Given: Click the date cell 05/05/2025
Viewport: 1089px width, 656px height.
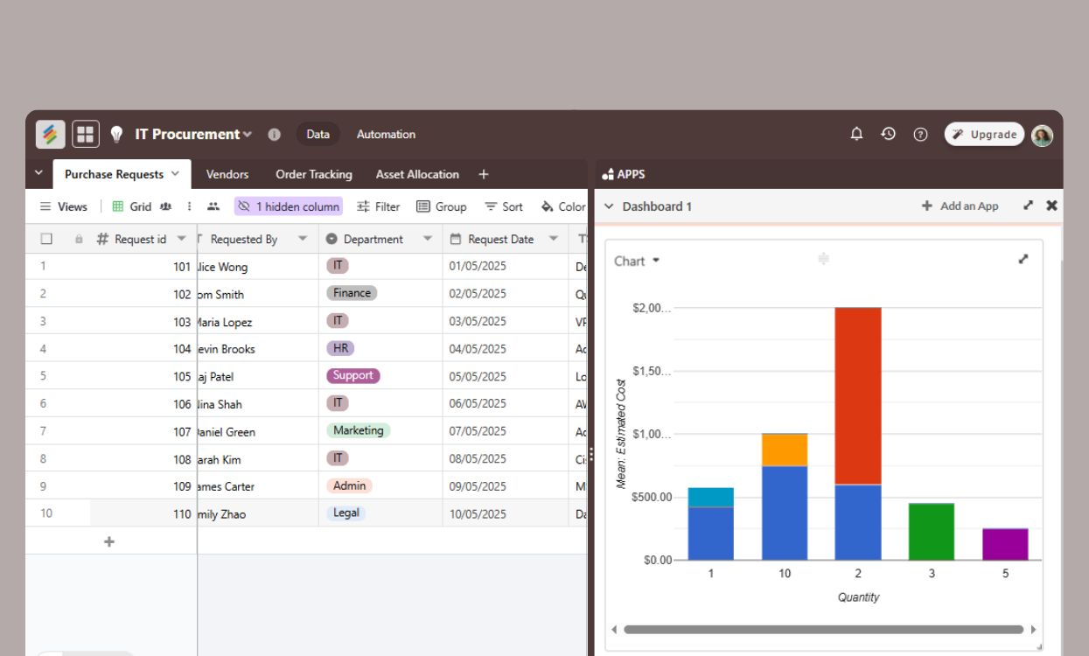Looking at the screenshot, I should coord(505,376).
